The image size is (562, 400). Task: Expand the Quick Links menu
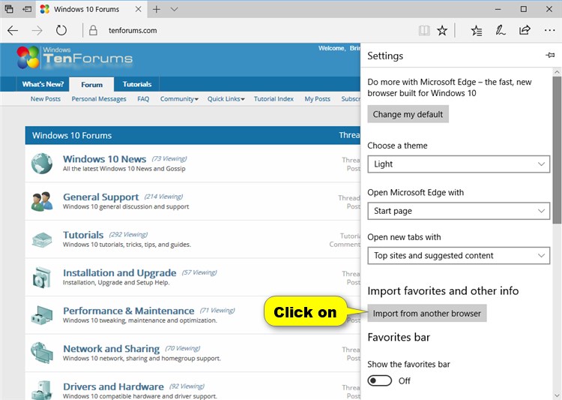point(226,99)
